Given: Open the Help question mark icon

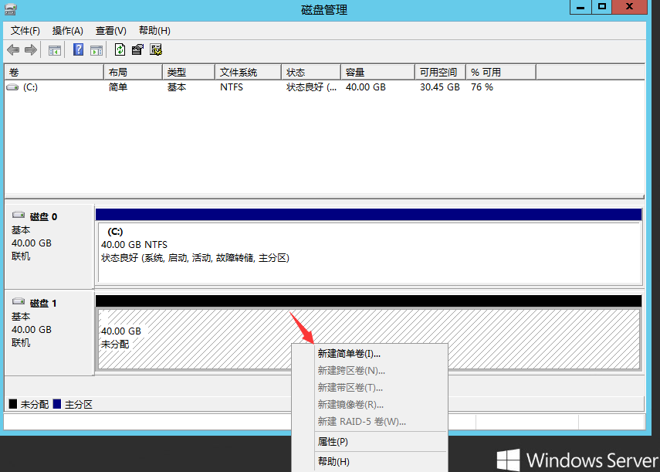Looking at the screenshot, I should 78,49.
